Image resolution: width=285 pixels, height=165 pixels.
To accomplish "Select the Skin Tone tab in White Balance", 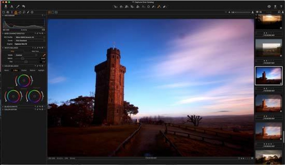I will coord(35,51).
